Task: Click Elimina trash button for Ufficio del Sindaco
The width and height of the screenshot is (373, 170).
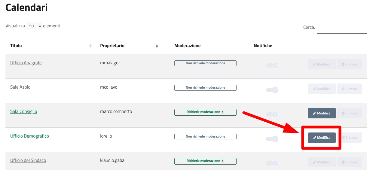Action: point(349,162)
